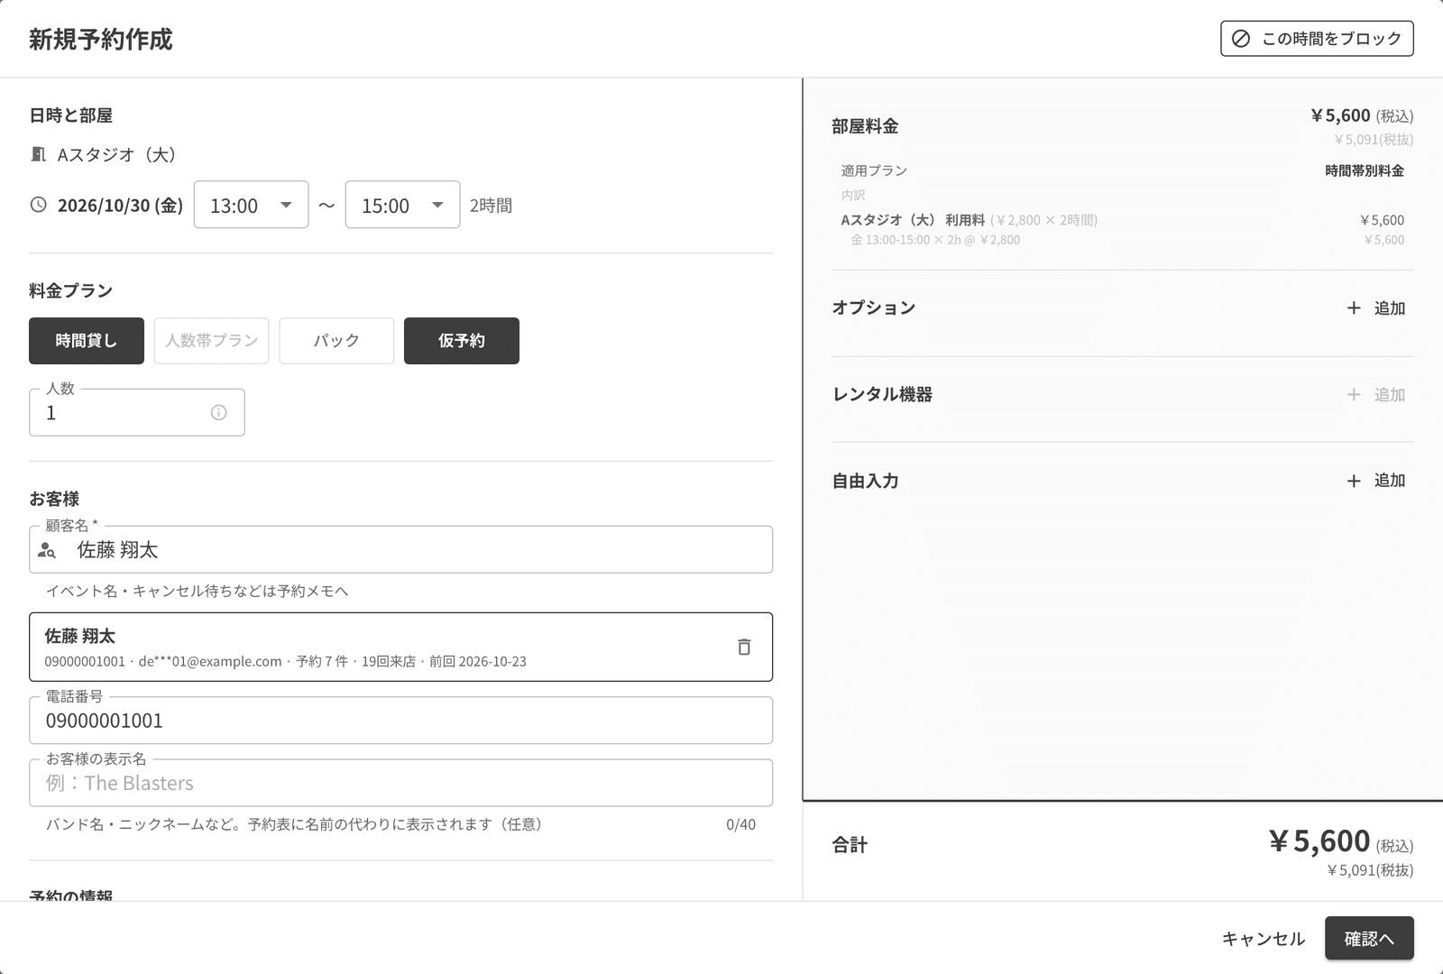Screen dimensions: 1443x974
Task: Delete selected customer 佐藤 翔太 with trash icon
Action: pos(744,647)
